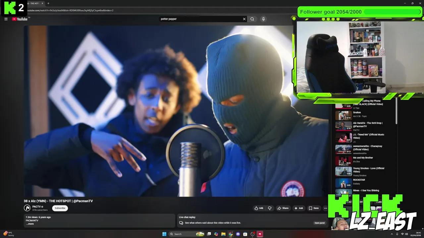
Task: Start voice search with the microphone
Action: point(263,19)
